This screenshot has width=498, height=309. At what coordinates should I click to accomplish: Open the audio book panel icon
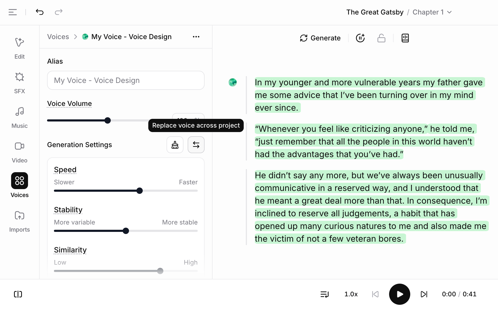point(405,38)
